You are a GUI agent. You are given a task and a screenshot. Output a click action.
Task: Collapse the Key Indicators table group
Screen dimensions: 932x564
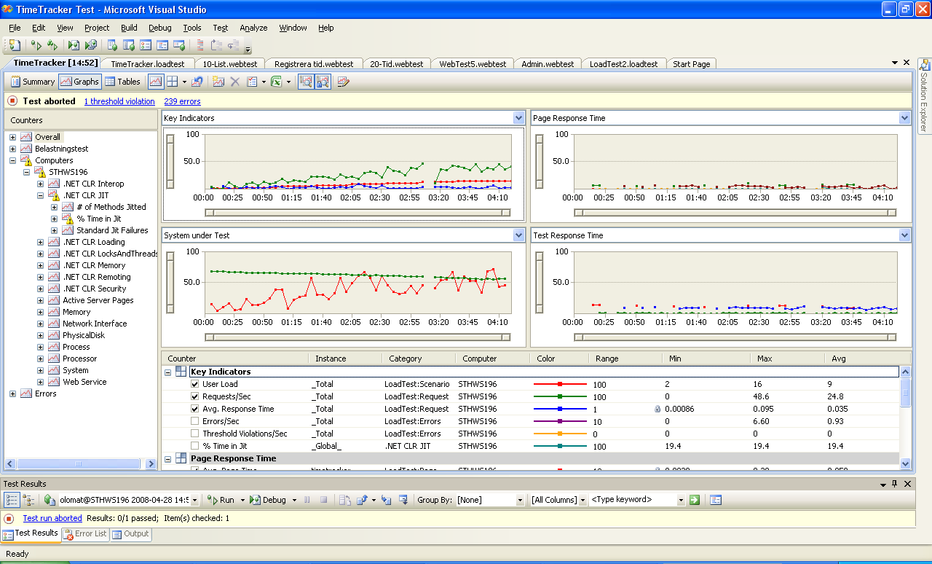(x=167, y=372)
